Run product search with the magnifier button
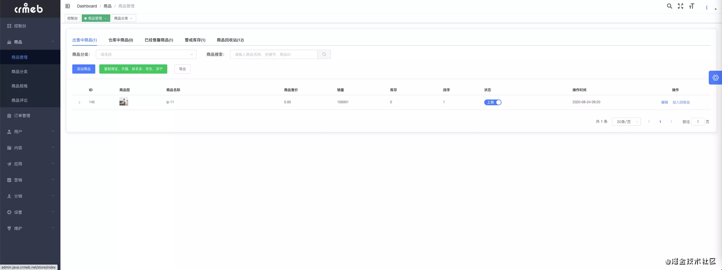Screen dimensions: 722x270 (x=324, y=54)
